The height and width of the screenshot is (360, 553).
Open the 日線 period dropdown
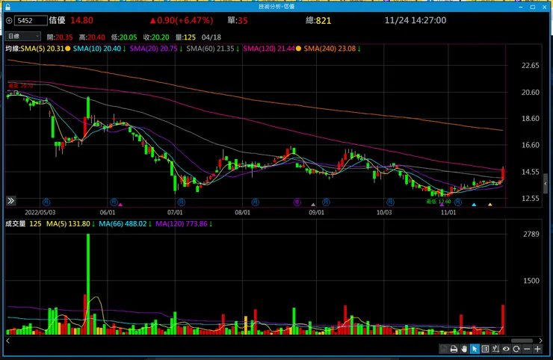coord(23,36)
